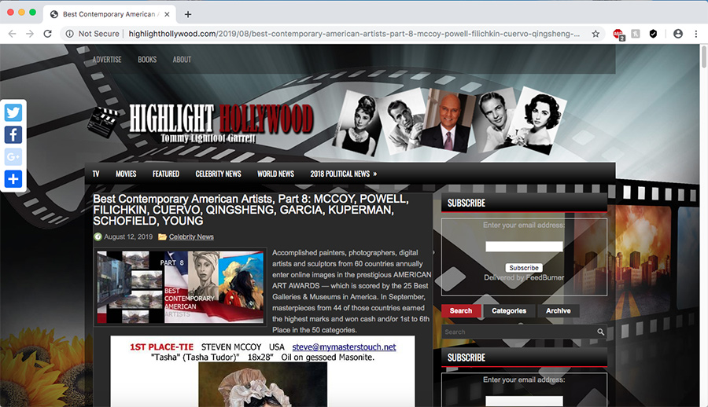This screenshot has width=708, height=407.
Task: Open the Chrome profile avatar
Action: click(x=678, y=33)
